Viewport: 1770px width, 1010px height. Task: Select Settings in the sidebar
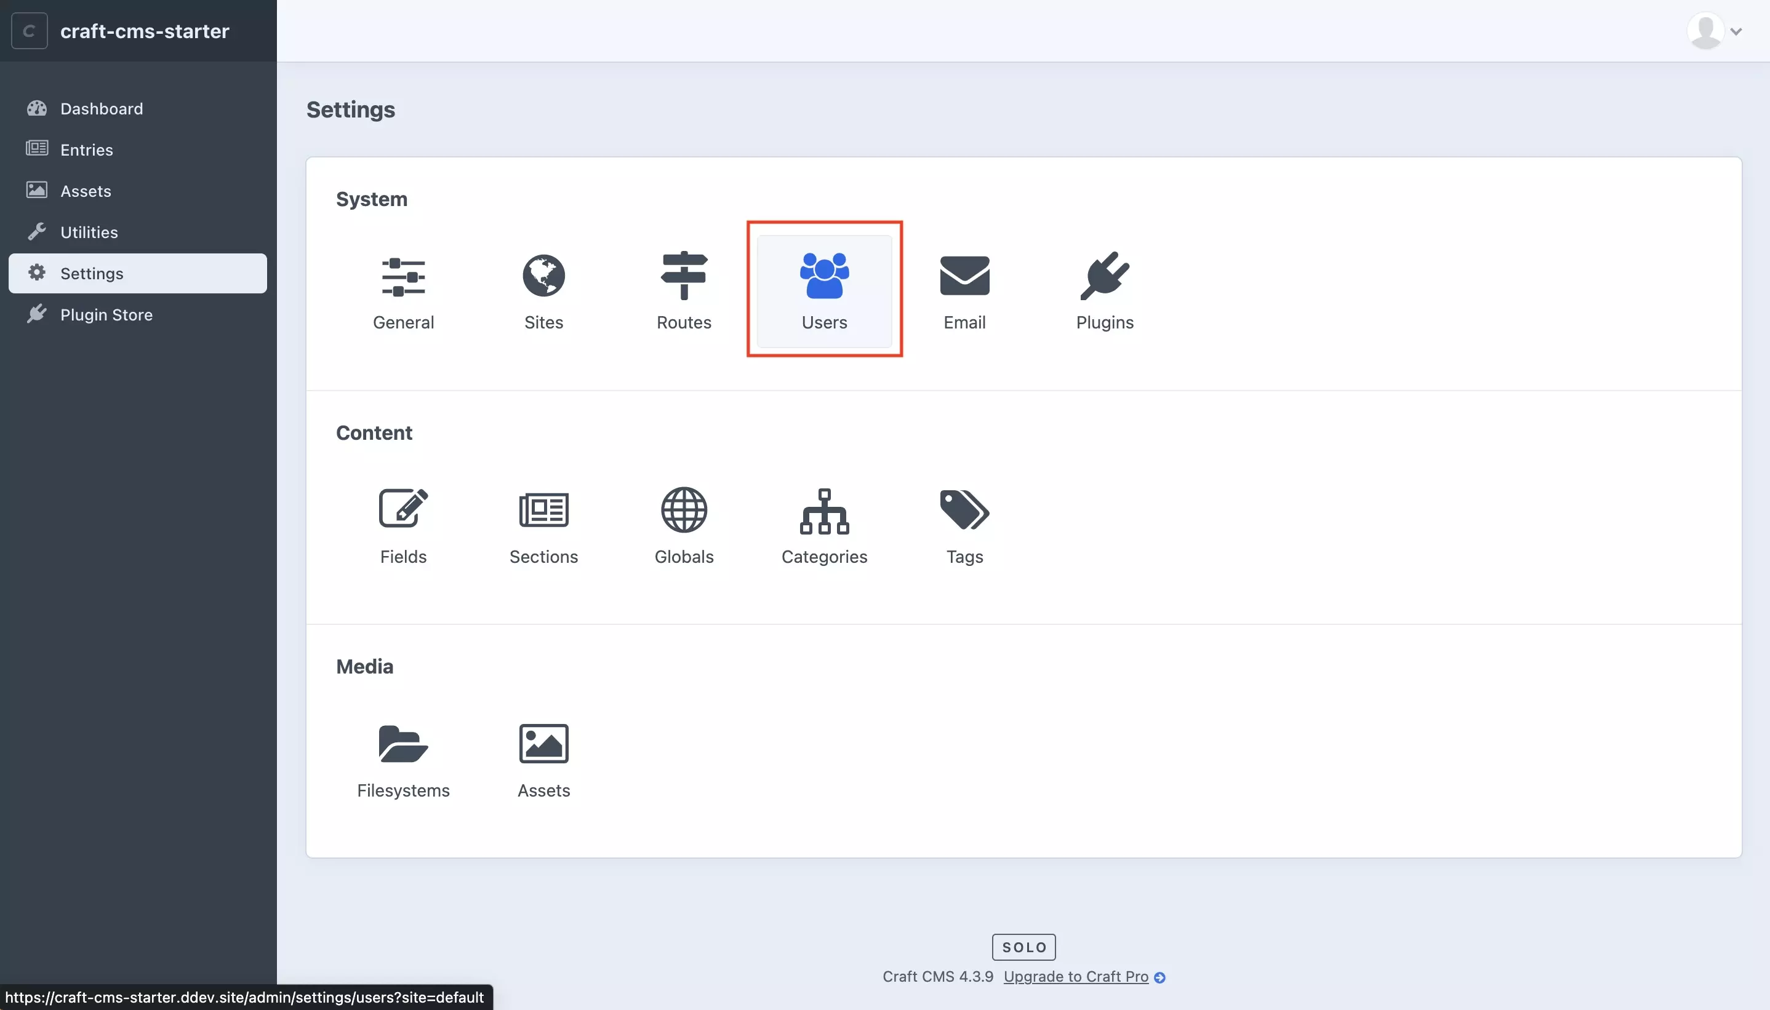(x=137, y=273)
